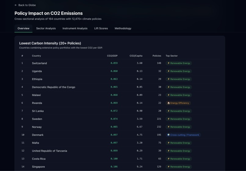
Task: Click the globe icon in Denmark's row
Action: pyautogui.click(x=168, y=135)
